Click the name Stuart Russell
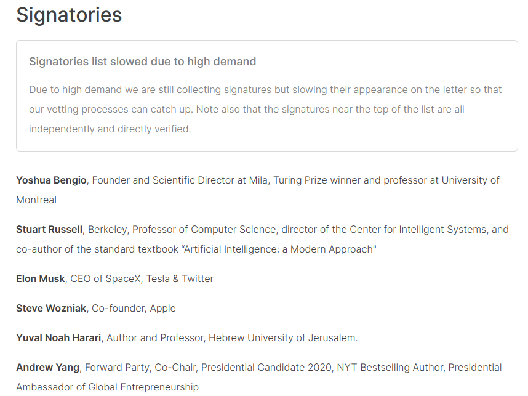Image resolution: width=528 pixels, height=396 pixels. [49, 229]
